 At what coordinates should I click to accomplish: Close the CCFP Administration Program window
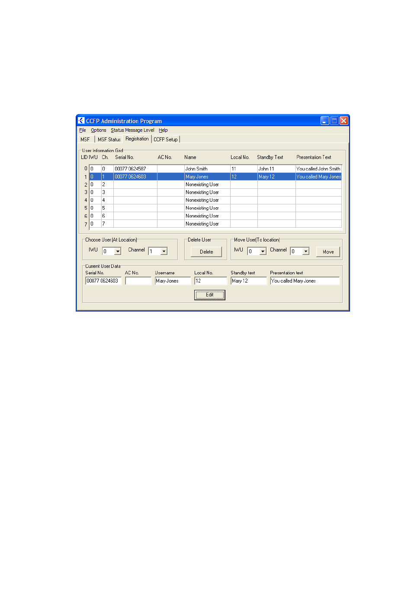(344, 121)
